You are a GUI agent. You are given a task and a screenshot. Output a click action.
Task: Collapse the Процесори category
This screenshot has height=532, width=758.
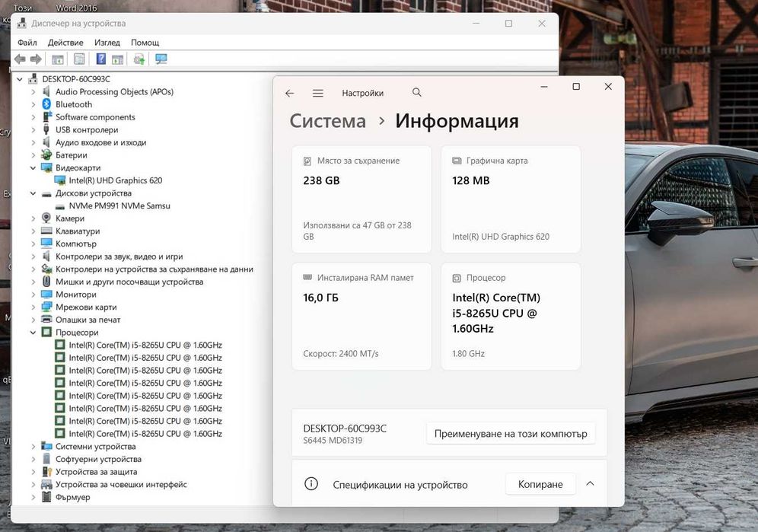pos(33,333)
